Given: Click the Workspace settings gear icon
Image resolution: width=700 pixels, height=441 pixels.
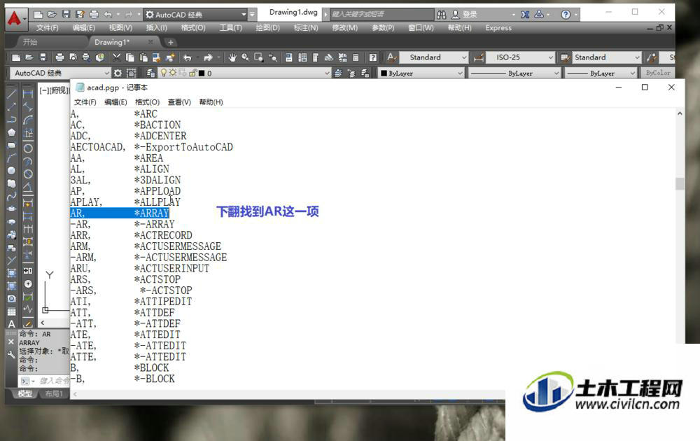Looking at the screenshot, I should [x=118, y=73].
